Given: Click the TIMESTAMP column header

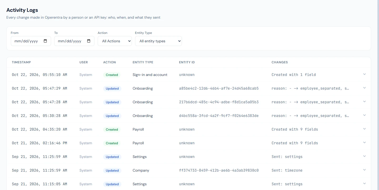Looking at the screenshot, I should [x=21, y=62].
